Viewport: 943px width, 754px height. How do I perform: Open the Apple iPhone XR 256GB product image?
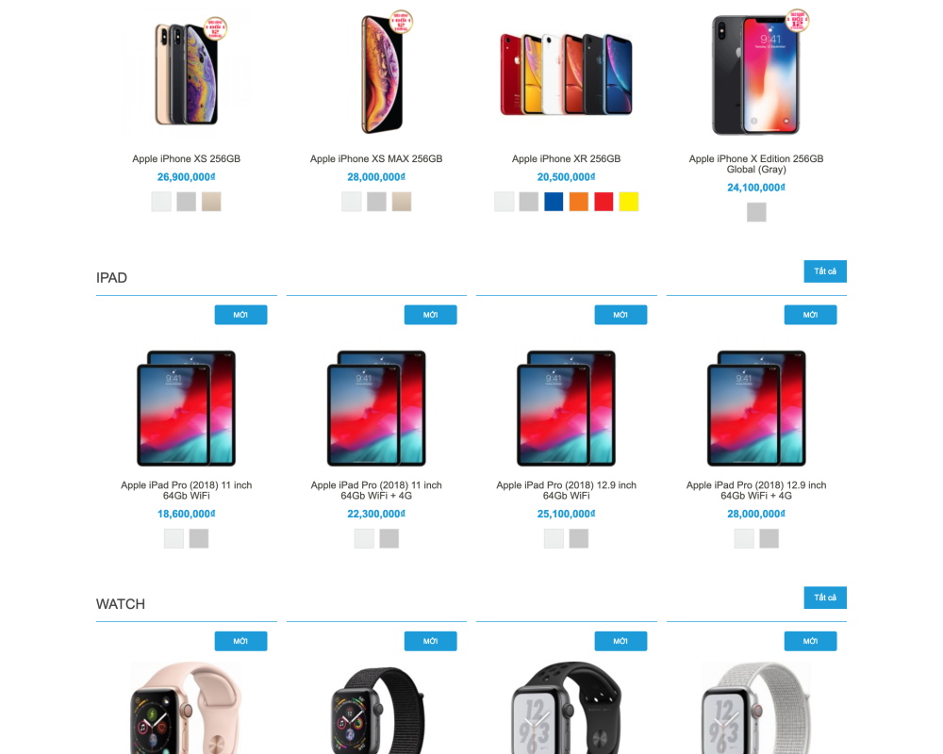(566, 74)
